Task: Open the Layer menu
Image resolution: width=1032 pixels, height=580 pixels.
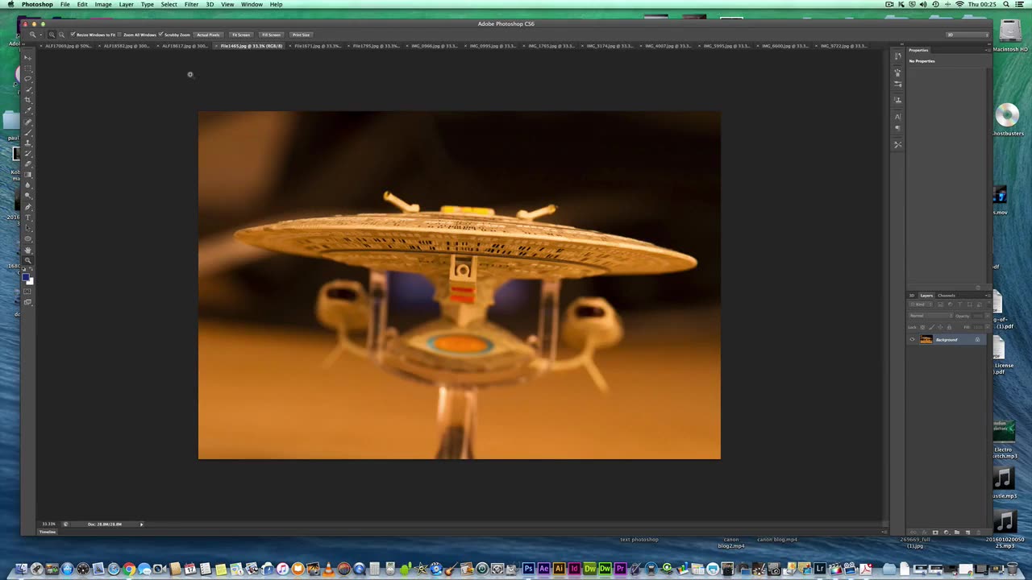Action: pyautogui.click(x=127, y=5)
